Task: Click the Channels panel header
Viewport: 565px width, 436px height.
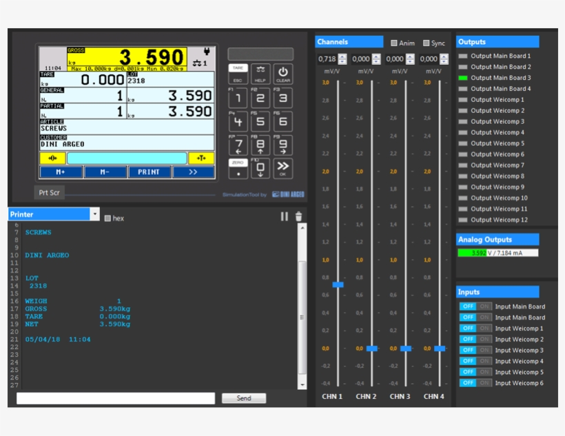Action: 349,42
